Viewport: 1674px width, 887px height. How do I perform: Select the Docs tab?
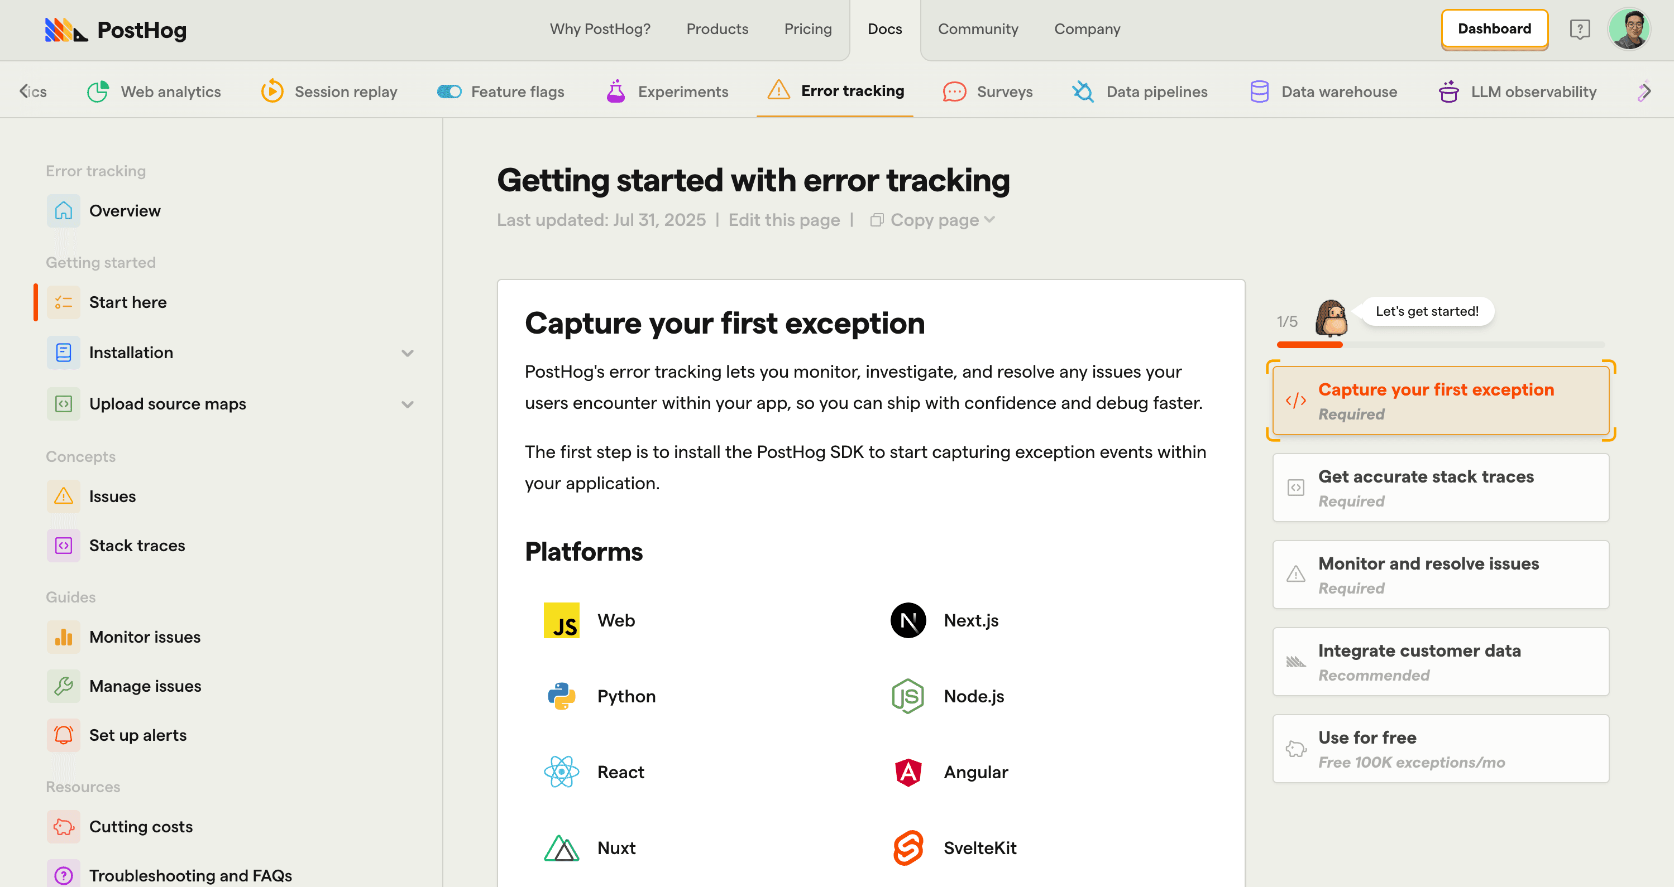click(x=884, y=29)
